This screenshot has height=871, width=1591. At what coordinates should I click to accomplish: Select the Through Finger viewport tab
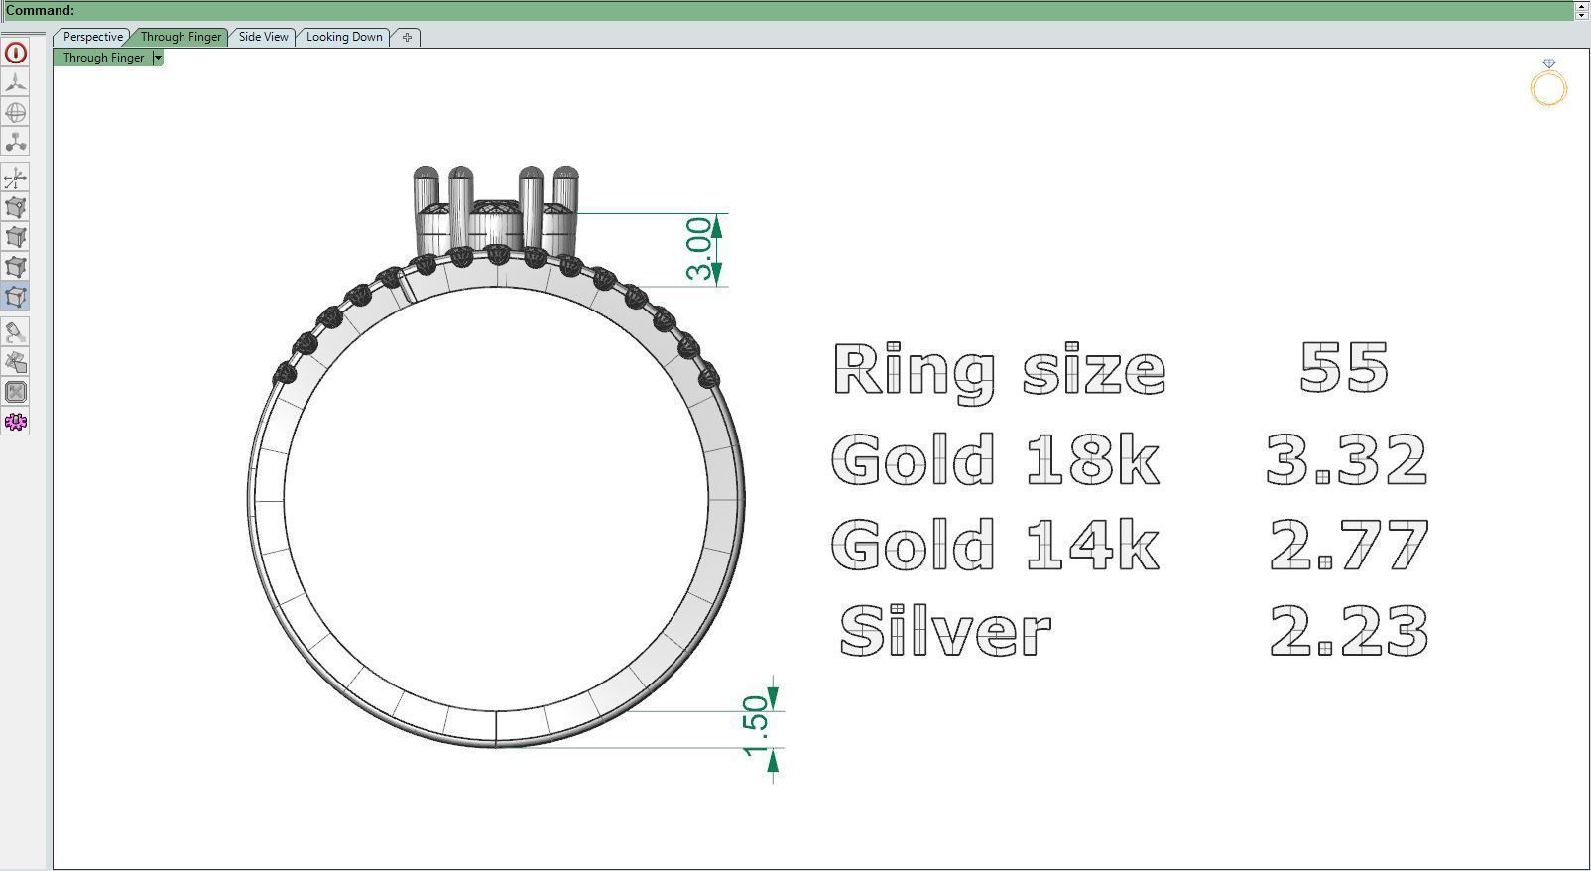click(181, 37)
